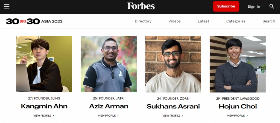Image resolution: width=280 pixels, height=123 pixels.
Task: Open the Videos tab
Action: tap(174, 21)
